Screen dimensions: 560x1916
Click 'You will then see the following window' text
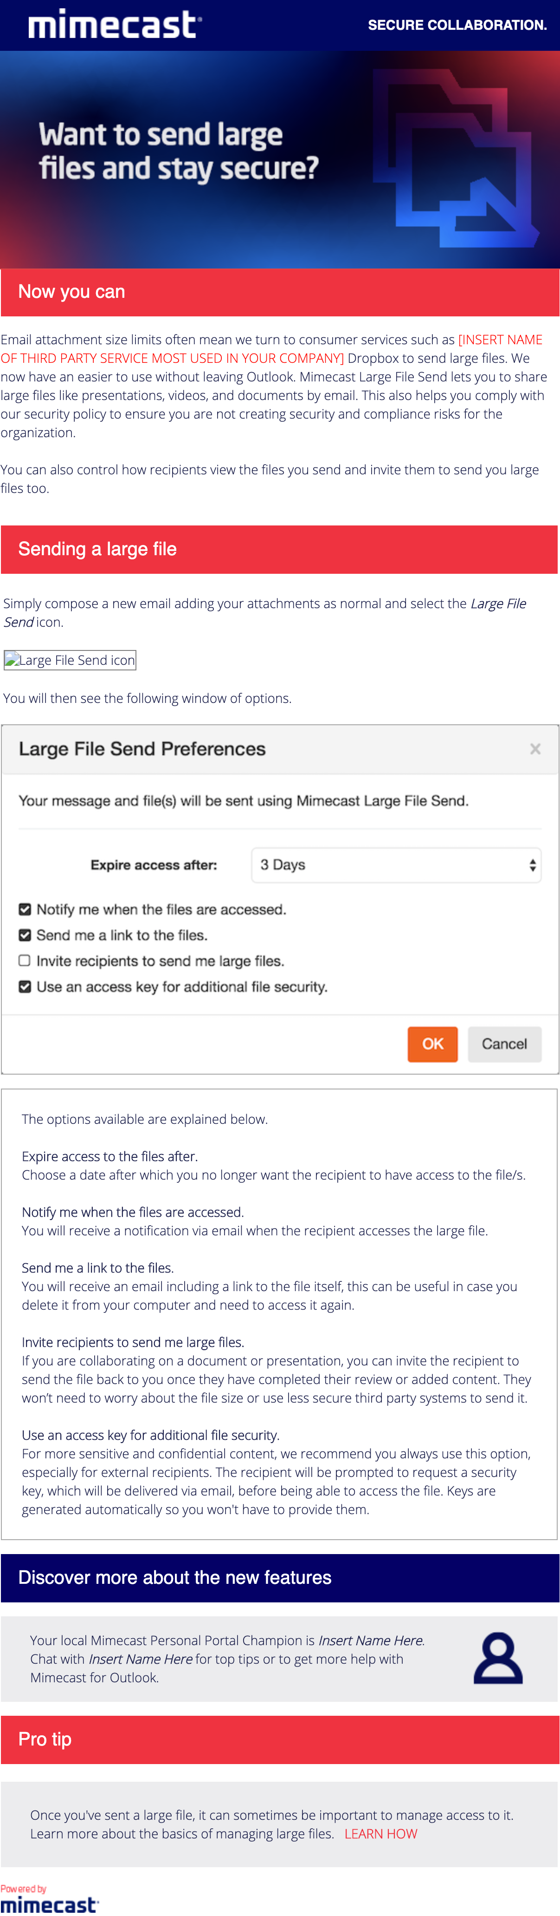(x=148, y=698)
